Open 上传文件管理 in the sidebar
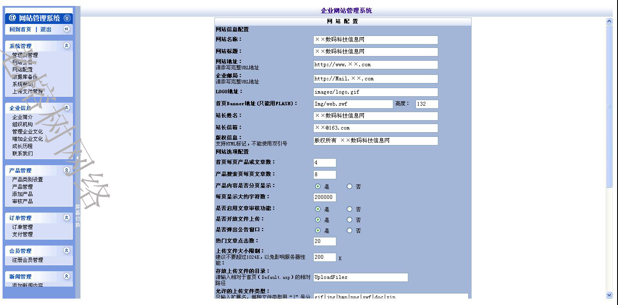The width and height of the screenshot is (618, 305). click(27, 92)
